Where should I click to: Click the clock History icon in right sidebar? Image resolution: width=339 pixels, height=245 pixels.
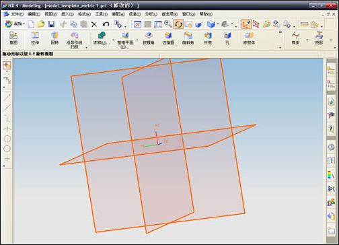[331, 147]
